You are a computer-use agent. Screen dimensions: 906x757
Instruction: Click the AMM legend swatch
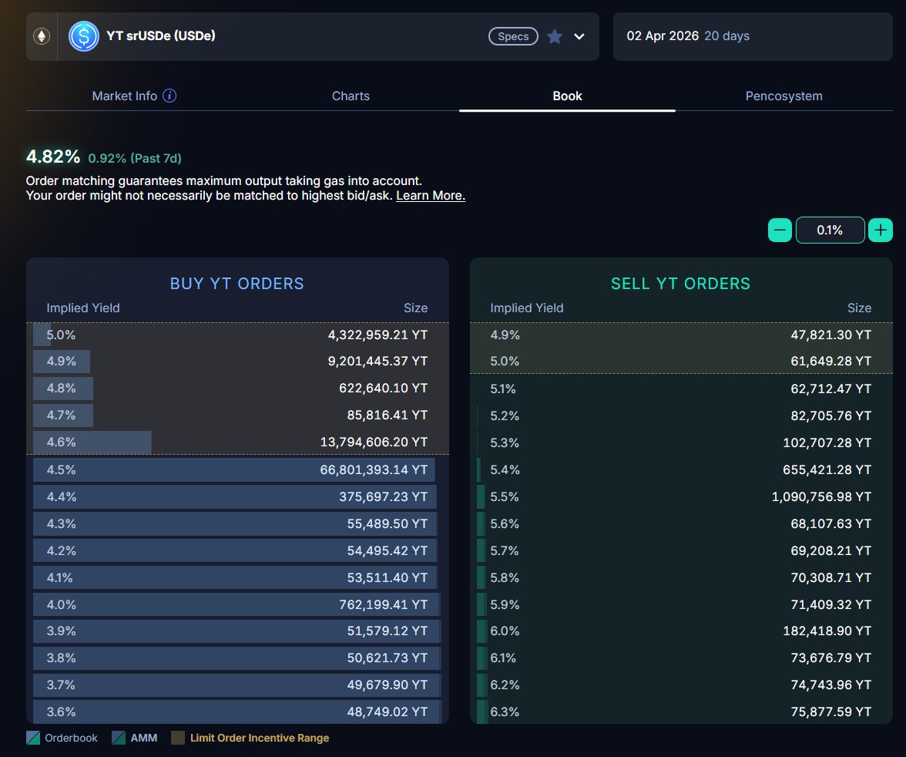(119, 738)
